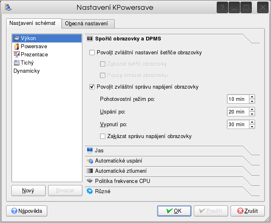Click the Vypnutí po label
Viewport: 271px width, 223px height.
(113, 125)
